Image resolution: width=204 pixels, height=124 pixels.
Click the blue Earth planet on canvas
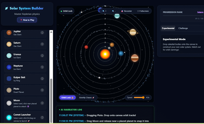[x=121, y=53]
